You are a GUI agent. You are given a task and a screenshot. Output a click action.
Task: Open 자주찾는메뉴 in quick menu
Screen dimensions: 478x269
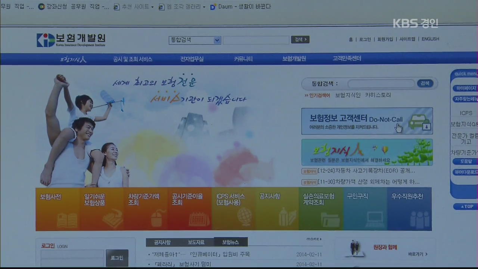pyautogui.click(x=466, y=99)
